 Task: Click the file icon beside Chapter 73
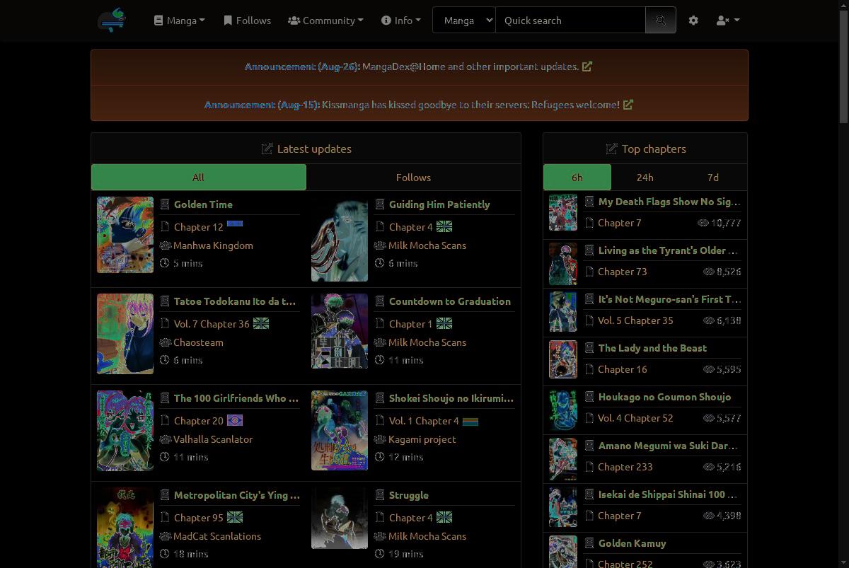589,272
